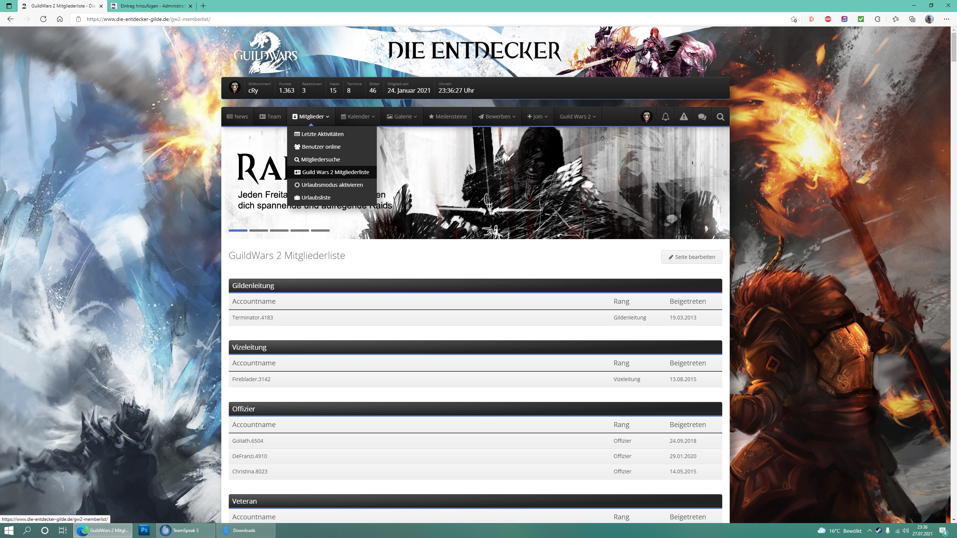
Task: Open user avatar menu in navigation bar
Action: 647,117
